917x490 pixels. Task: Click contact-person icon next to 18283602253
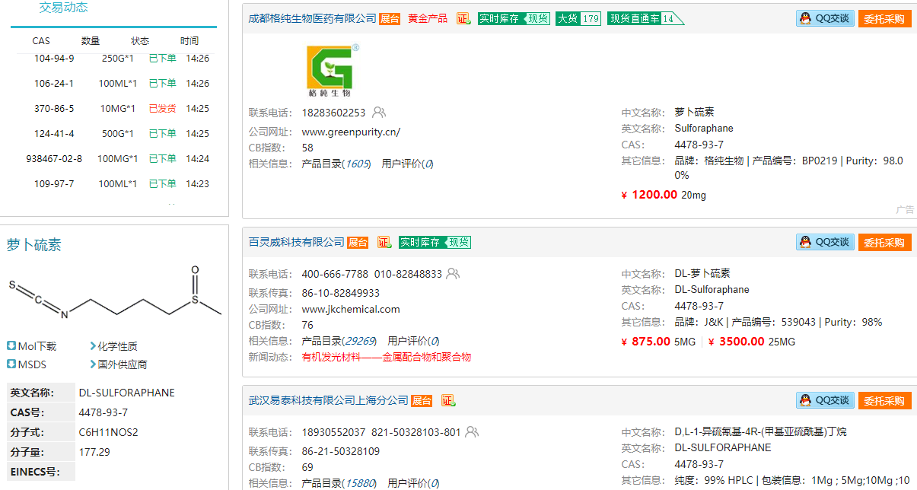[378, 113]
